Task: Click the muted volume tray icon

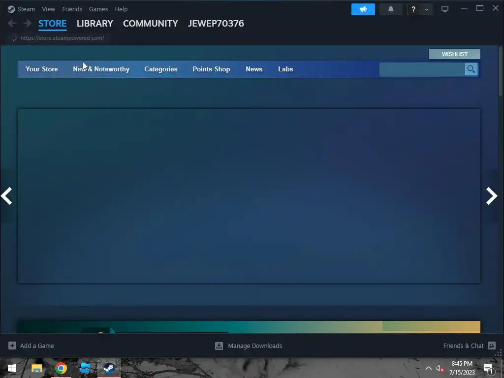Action: (x=440, y=368)
